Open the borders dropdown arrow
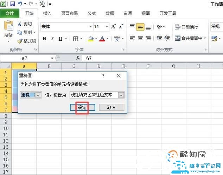 click(x=81, y=39)
